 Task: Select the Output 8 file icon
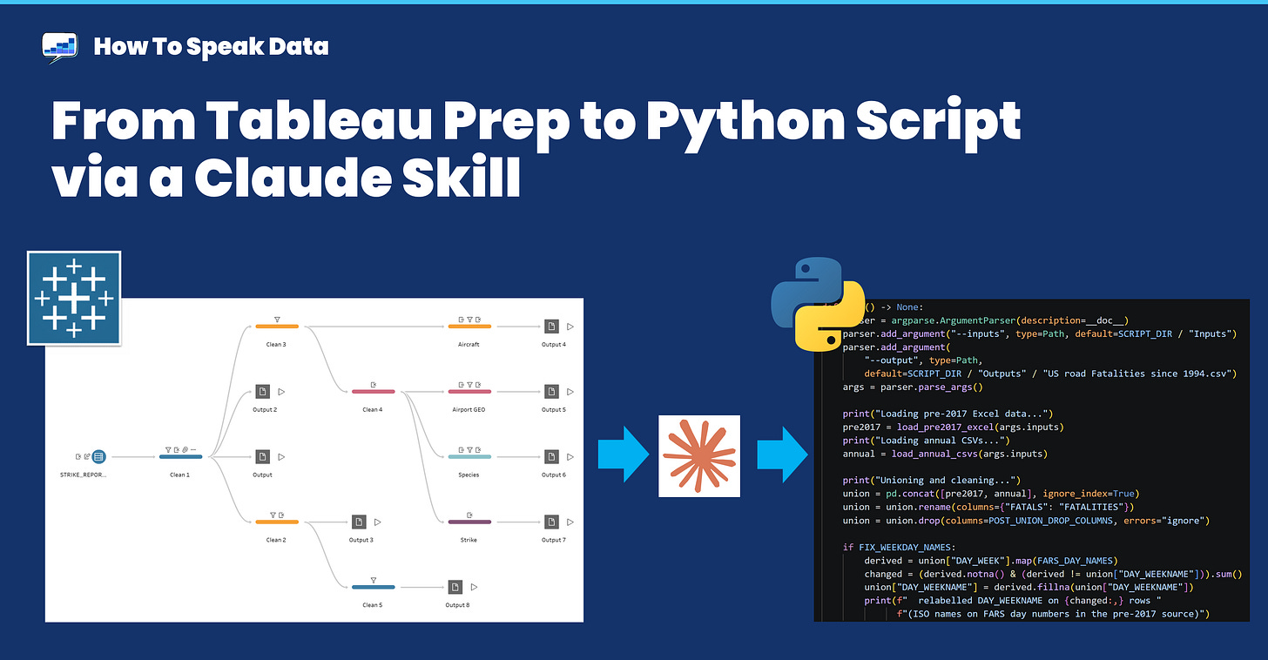(x=455, y=587)
